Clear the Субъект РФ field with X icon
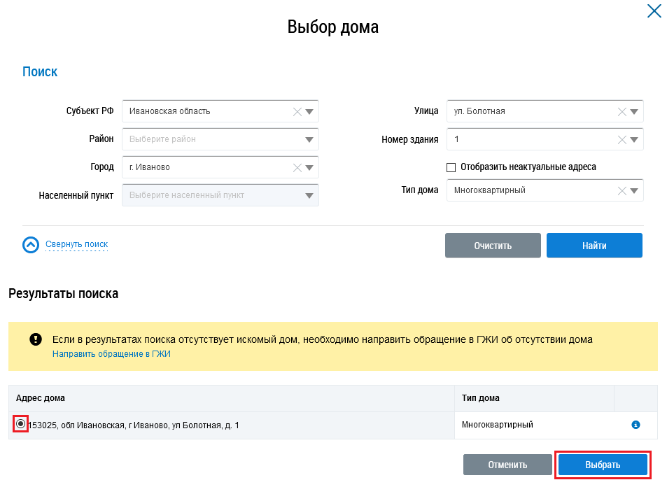The image size is (667, 487). click(297, 111)
